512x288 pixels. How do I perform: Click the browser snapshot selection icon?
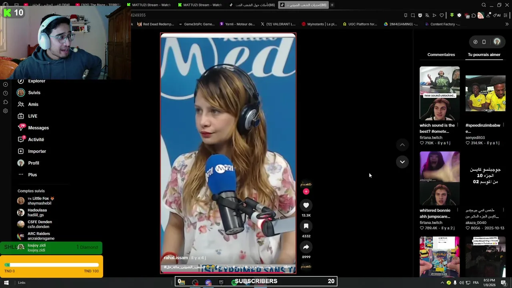[413, 15]
